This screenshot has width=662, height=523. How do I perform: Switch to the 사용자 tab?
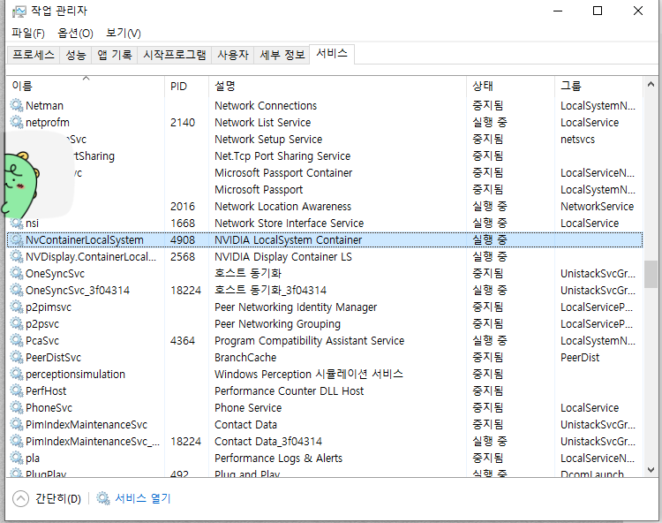[x=233, y=55]
